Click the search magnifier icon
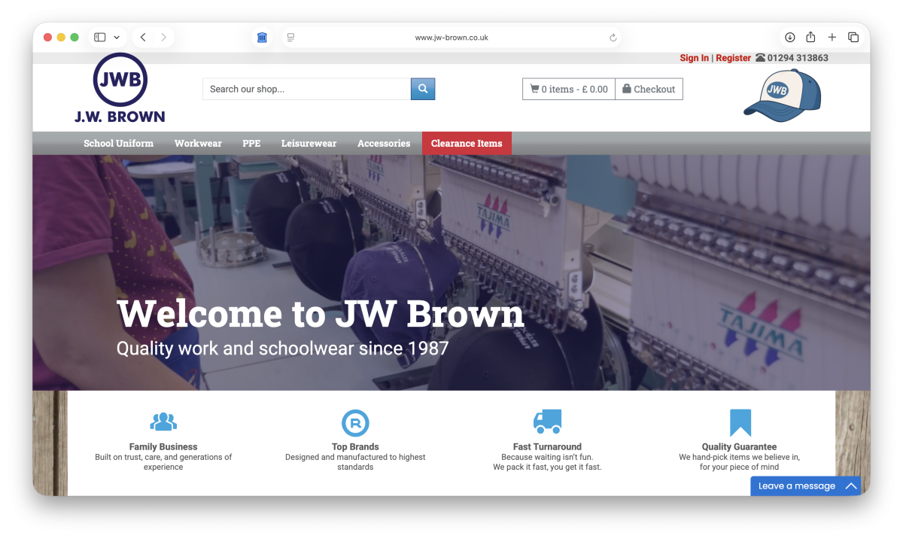Viewport: 903px width, 539px height. coord(422,88)
